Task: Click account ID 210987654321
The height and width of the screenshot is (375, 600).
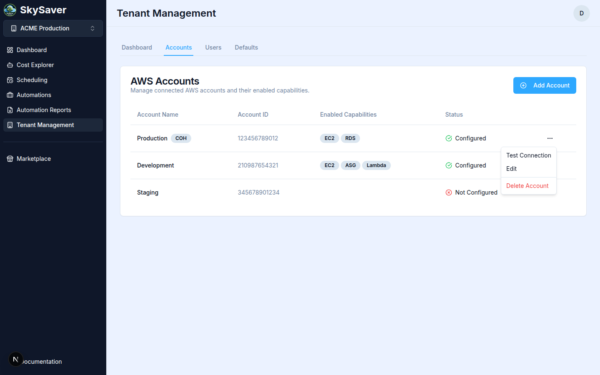Action: coord(258,165)
